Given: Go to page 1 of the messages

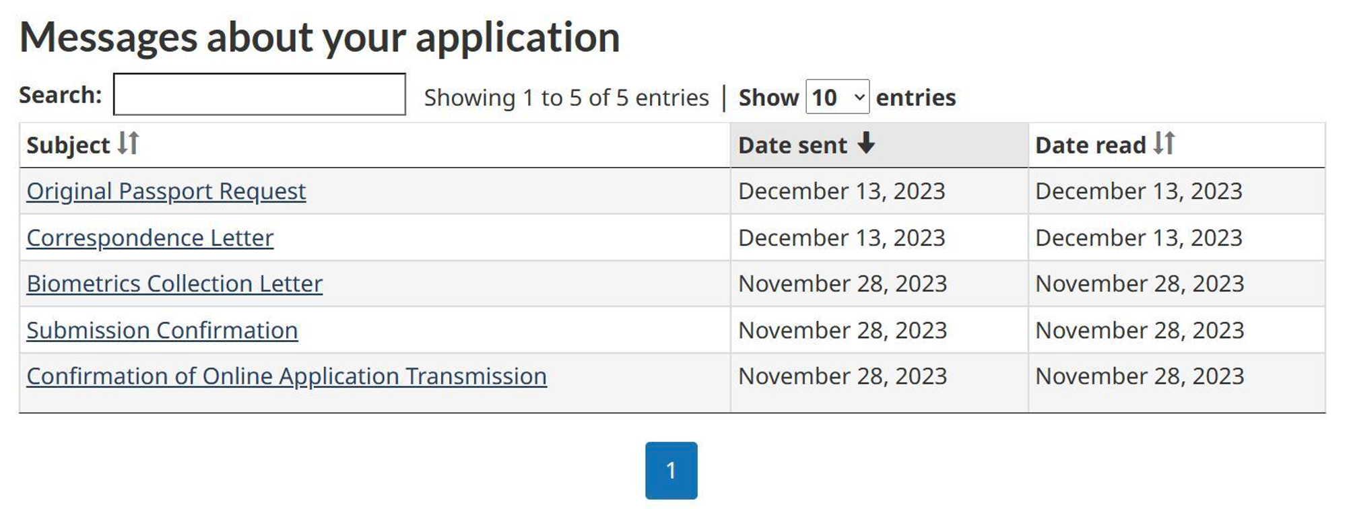Looking at the screenshot, I should (671, 471).
